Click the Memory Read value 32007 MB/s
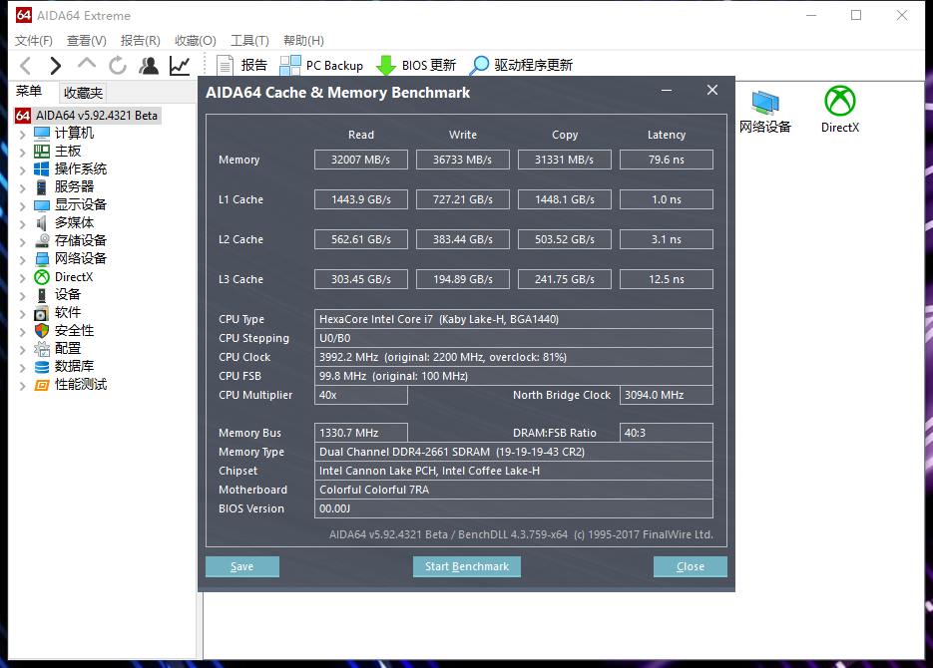Screen dimensions: 933x668 point(361,160)
